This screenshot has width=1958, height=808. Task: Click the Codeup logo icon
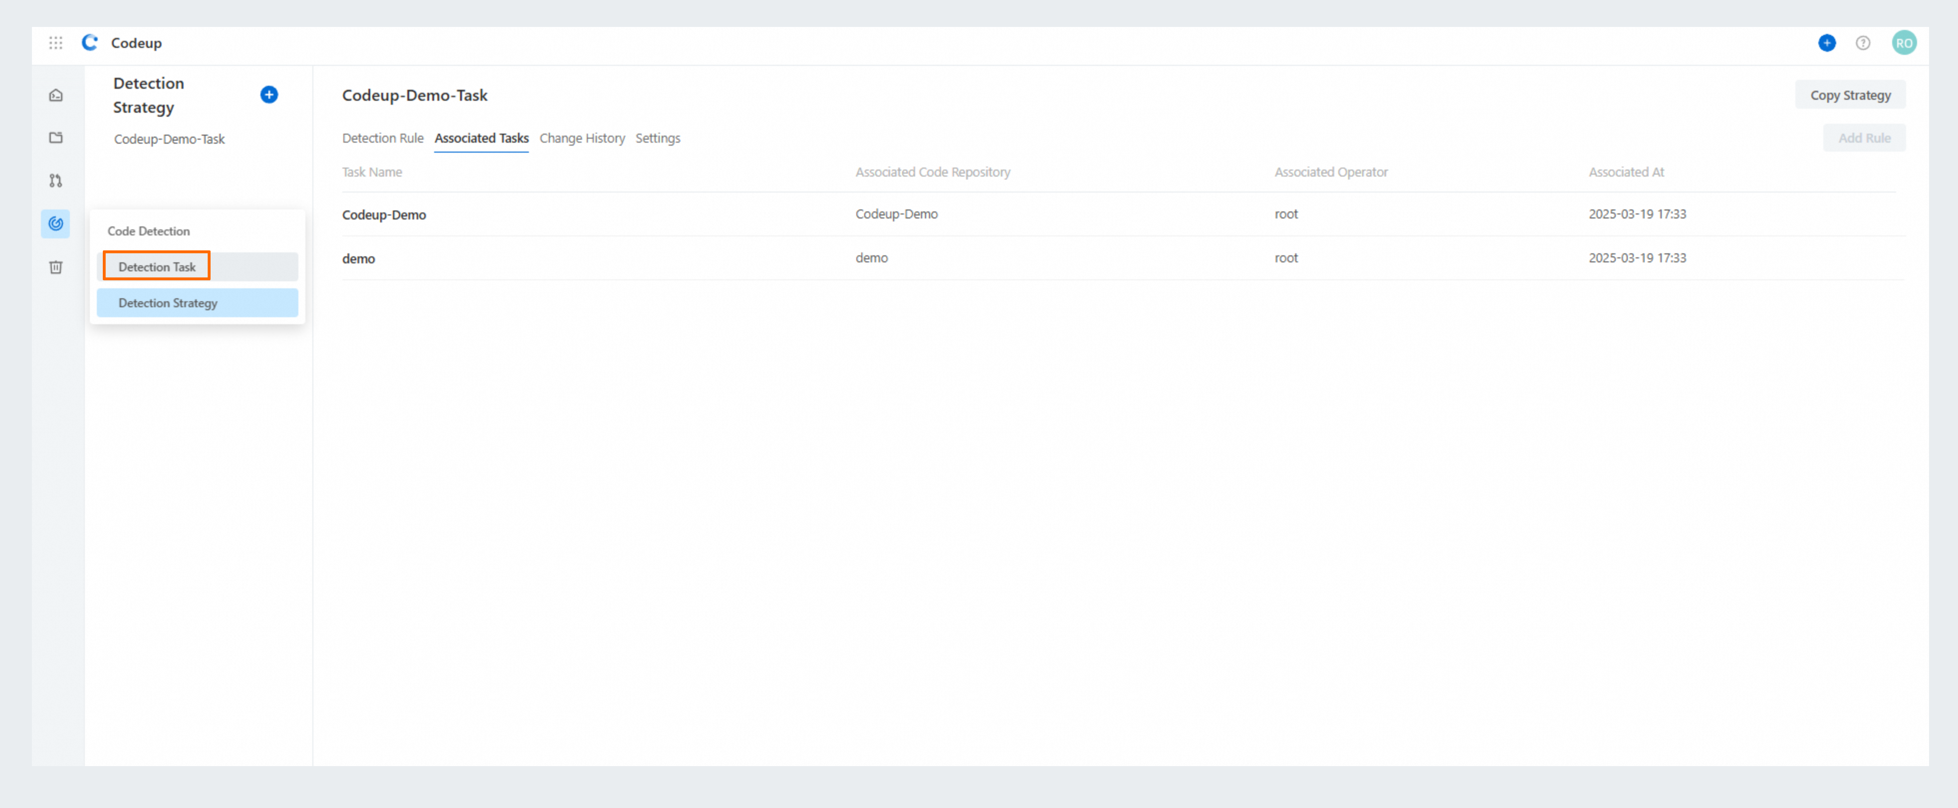(90, 42)
